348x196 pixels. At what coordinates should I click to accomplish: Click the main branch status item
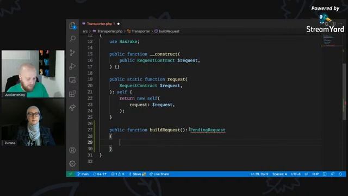[x=83, y=174]
